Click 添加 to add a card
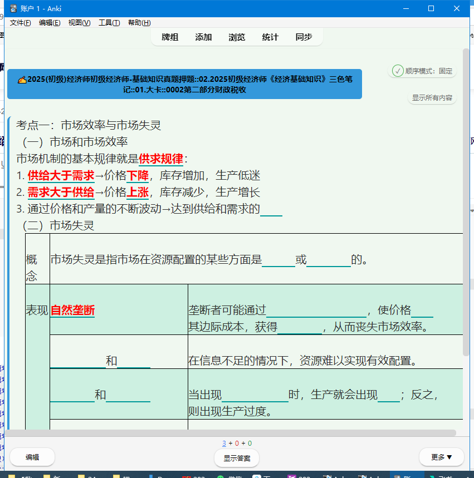The height and width of the screenshot is (478, 474). click(x=203, y=37)
